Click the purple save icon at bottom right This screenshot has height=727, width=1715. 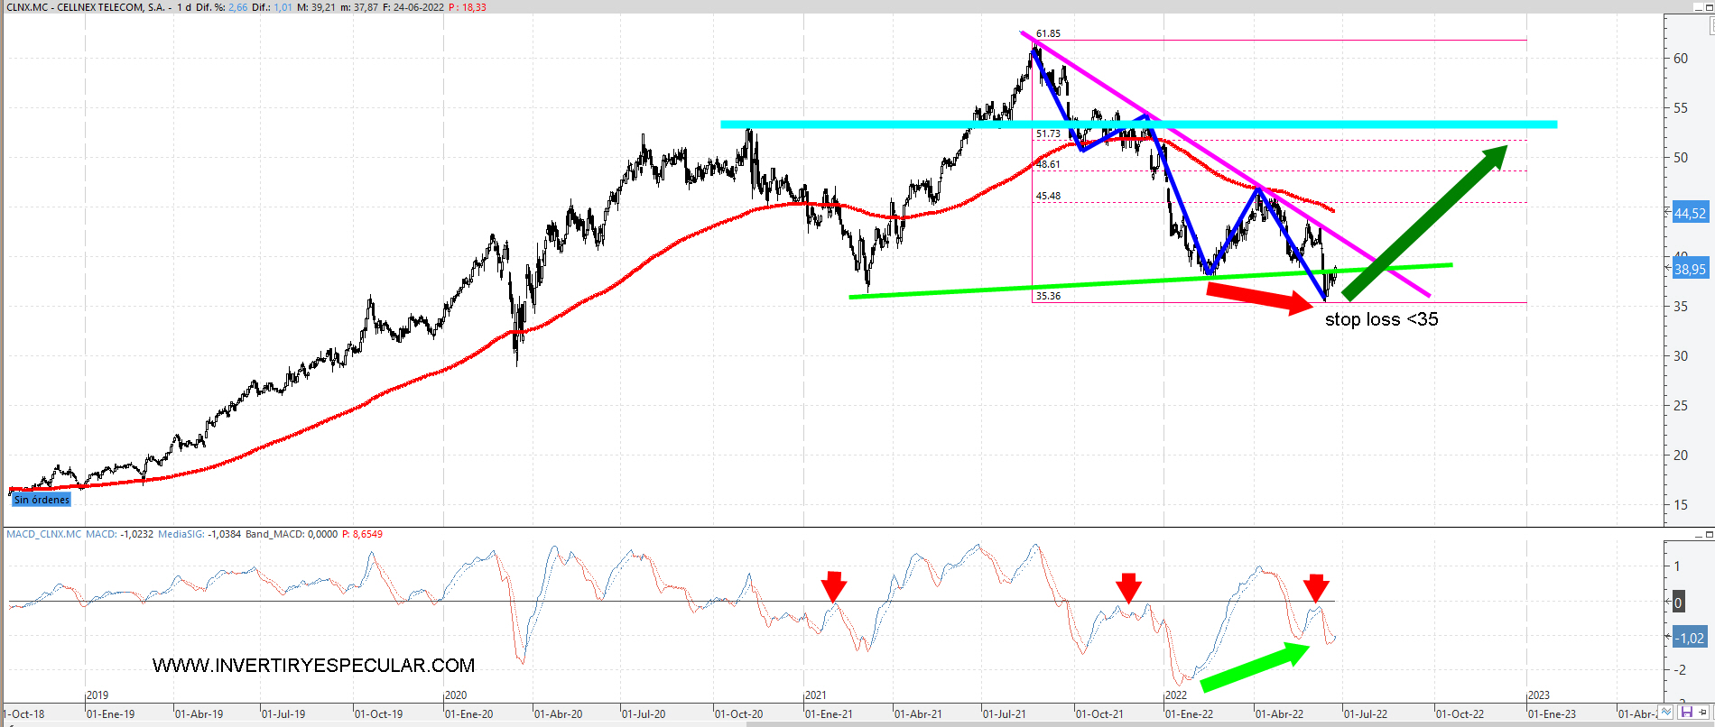(x=1685, y=713)
